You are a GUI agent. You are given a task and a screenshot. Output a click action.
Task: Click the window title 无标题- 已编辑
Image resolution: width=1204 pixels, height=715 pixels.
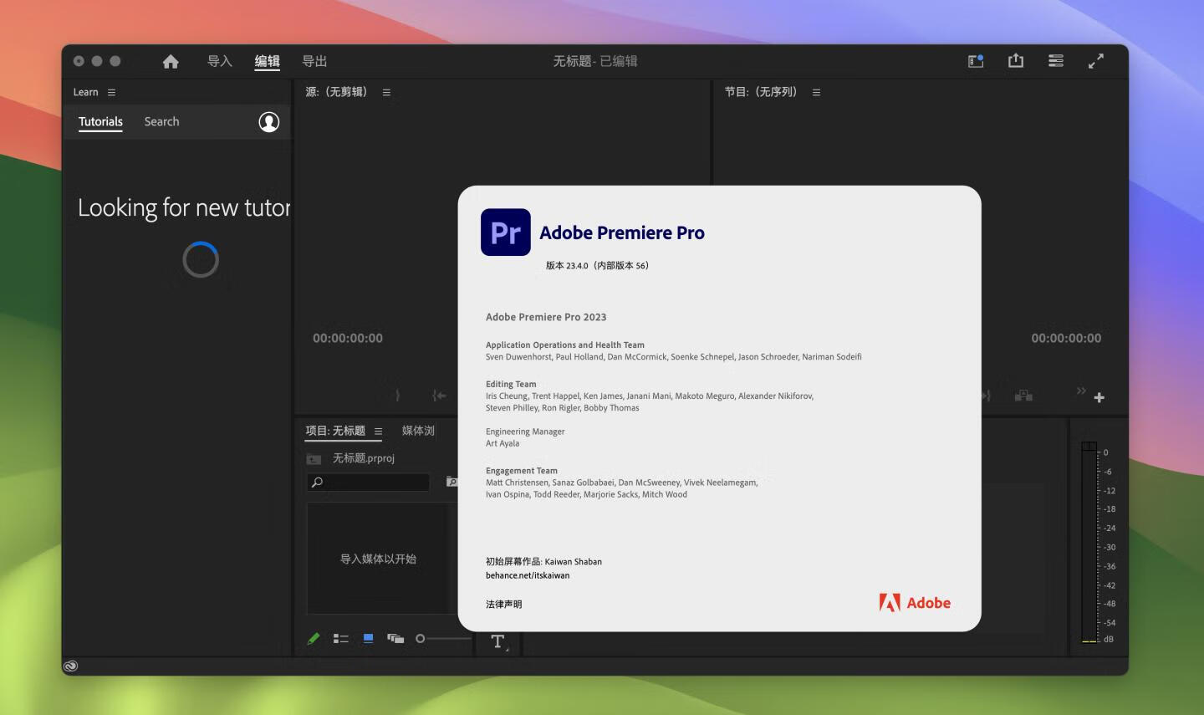[595, 61]
